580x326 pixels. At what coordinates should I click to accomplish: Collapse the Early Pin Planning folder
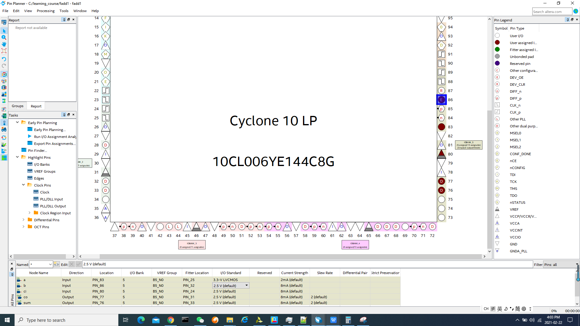click(17, 123)
